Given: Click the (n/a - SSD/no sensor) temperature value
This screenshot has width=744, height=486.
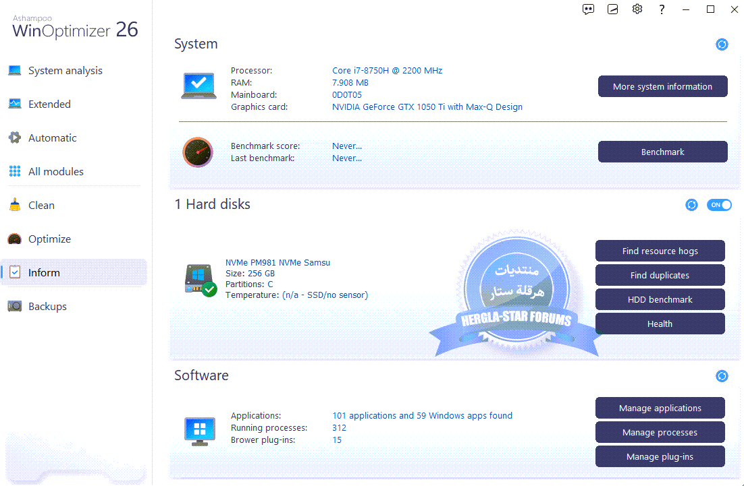Looking at the screenshot, I should pyautogui.click(x=325, y=295).
